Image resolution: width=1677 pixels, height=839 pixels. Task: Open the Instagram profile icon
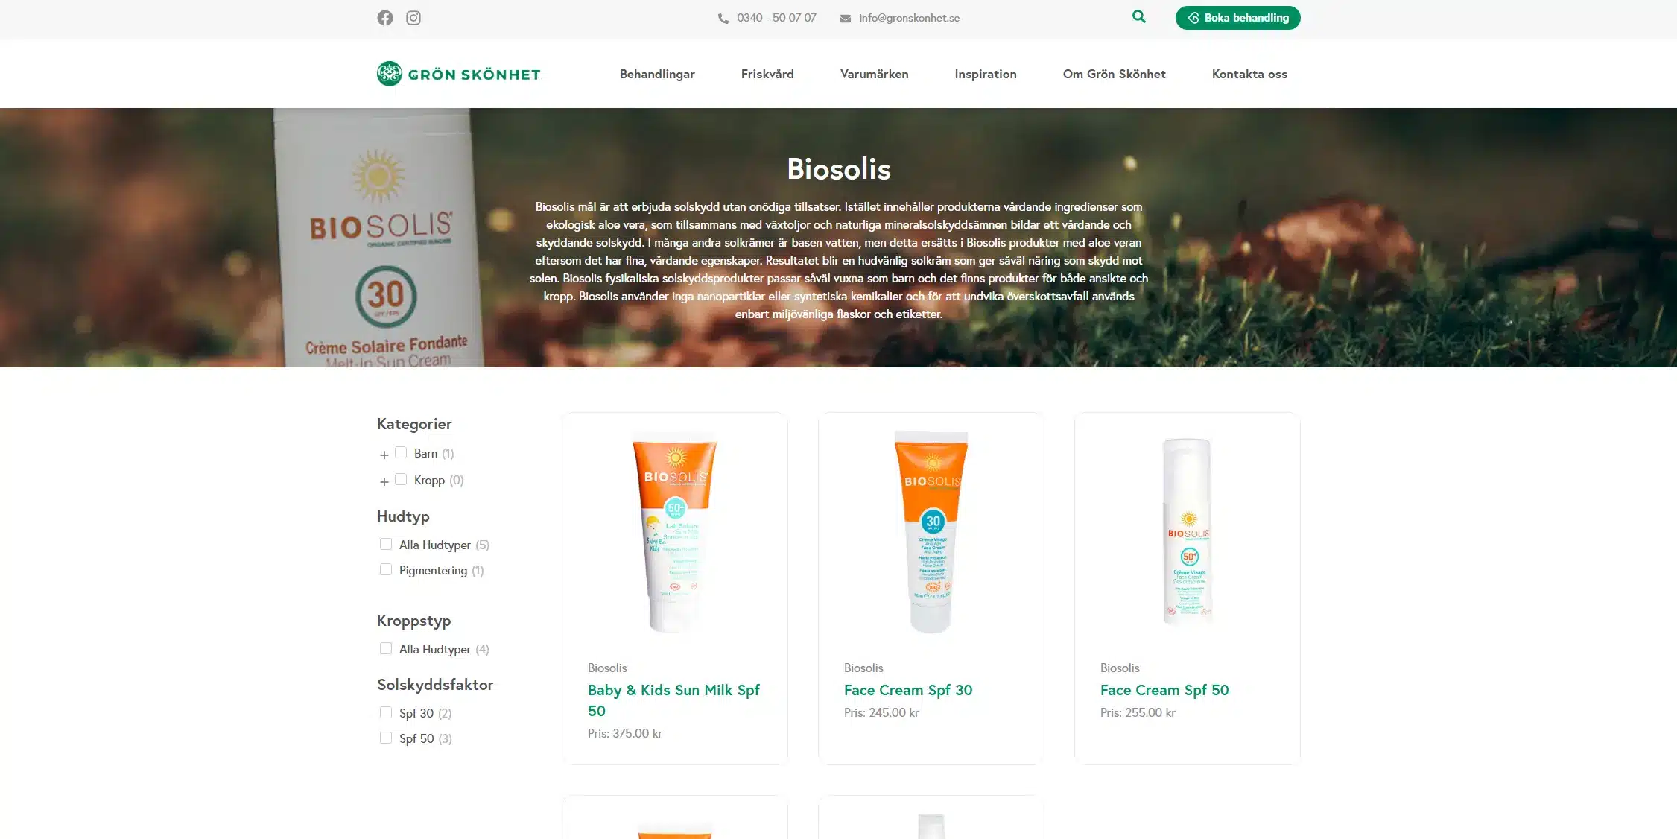coord(413,18)
